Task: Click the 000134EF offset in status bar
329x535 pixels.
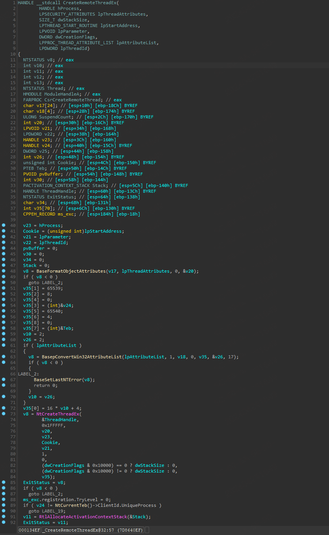Action: tap(29, 530)
